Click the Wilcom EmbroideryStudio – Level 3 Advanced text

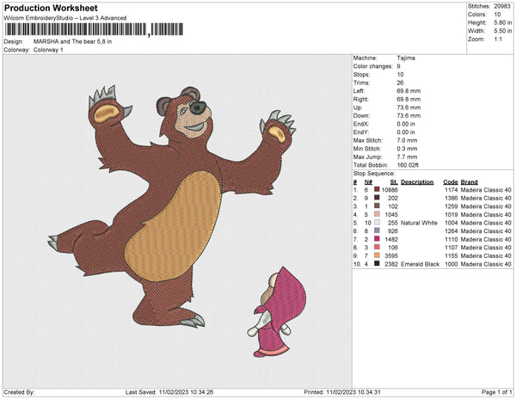pos(65,18)
